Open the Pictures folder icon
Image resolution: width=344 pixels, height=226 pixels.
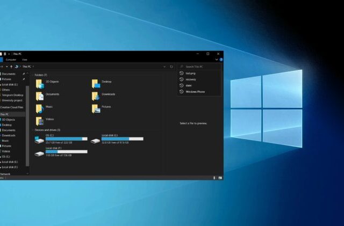tap(95, 108)
